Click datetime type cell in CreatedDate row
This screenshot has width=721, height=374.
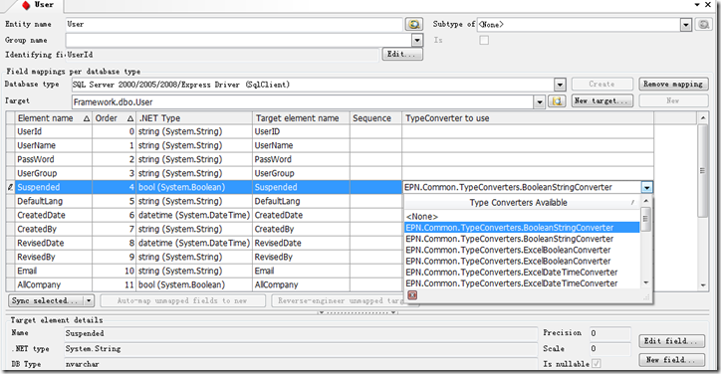click(194, 215)
